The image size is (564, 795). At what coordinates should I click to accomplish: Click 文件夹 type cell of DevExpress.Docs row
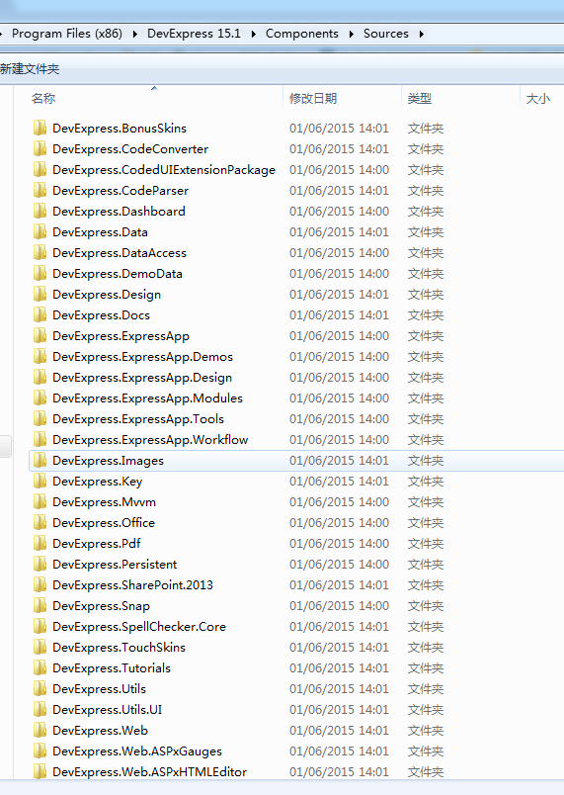[426, 314]
